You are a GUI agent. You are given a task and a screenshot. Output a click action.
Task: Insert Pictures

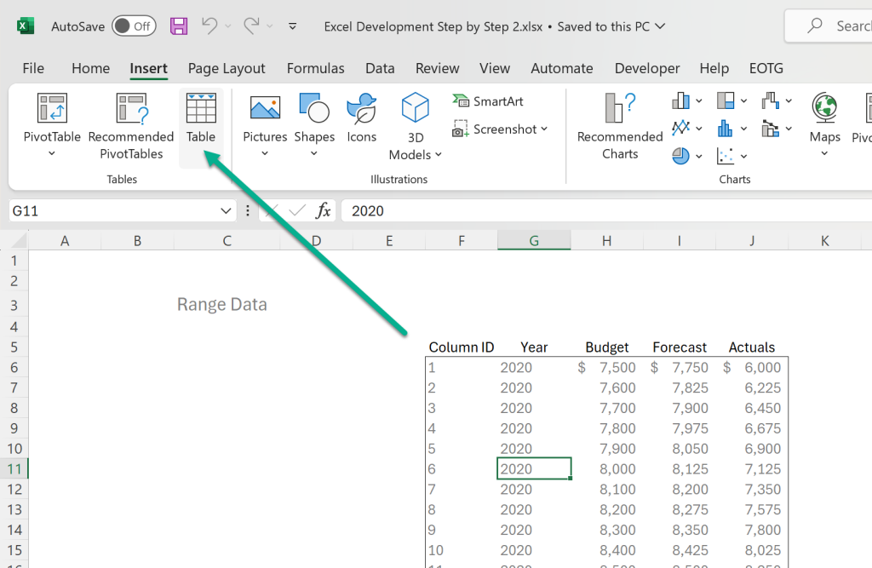pyautogui.click(x=265, y=117)
